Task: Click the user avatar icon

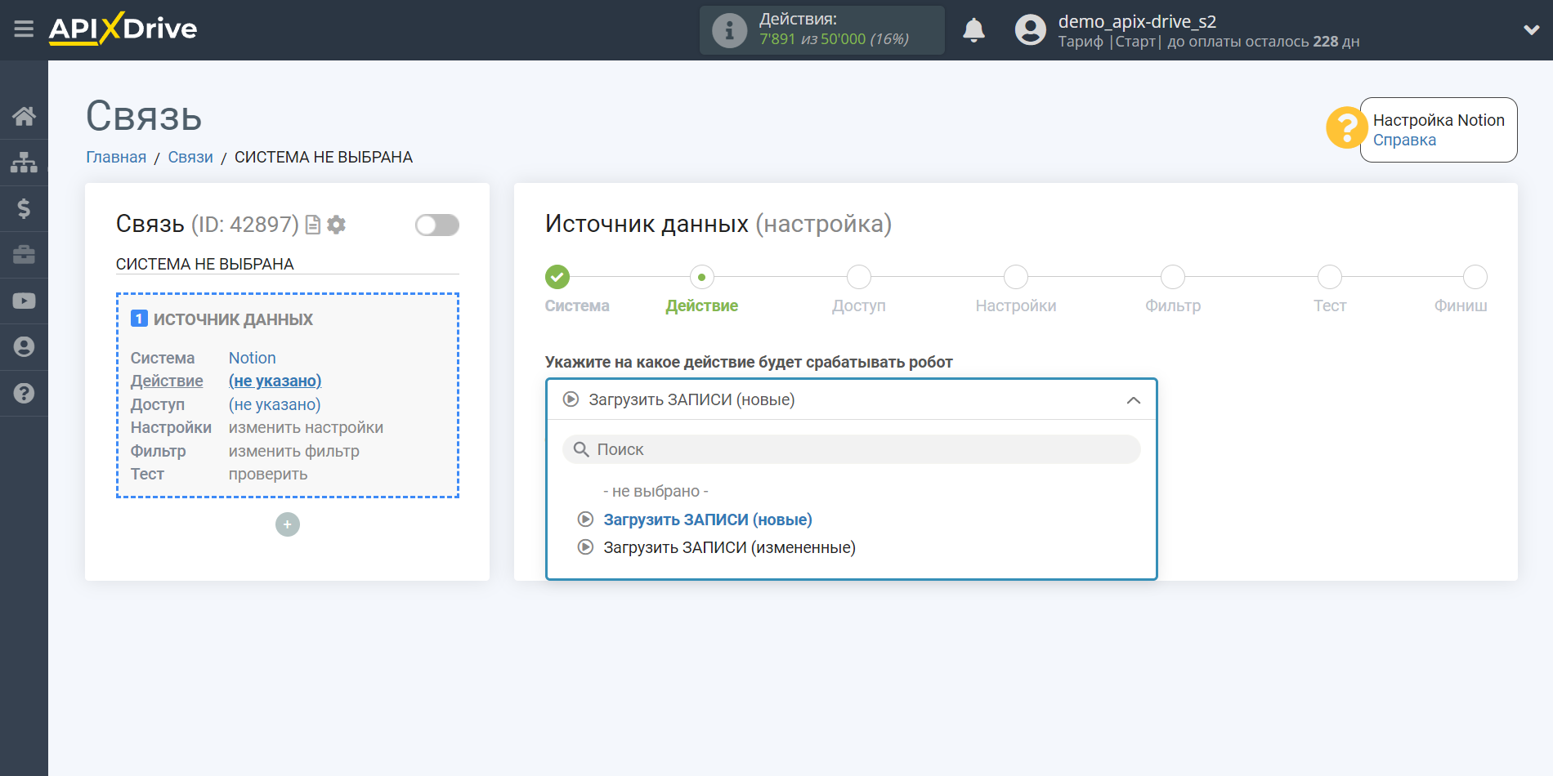Action: click(1030, 30)
